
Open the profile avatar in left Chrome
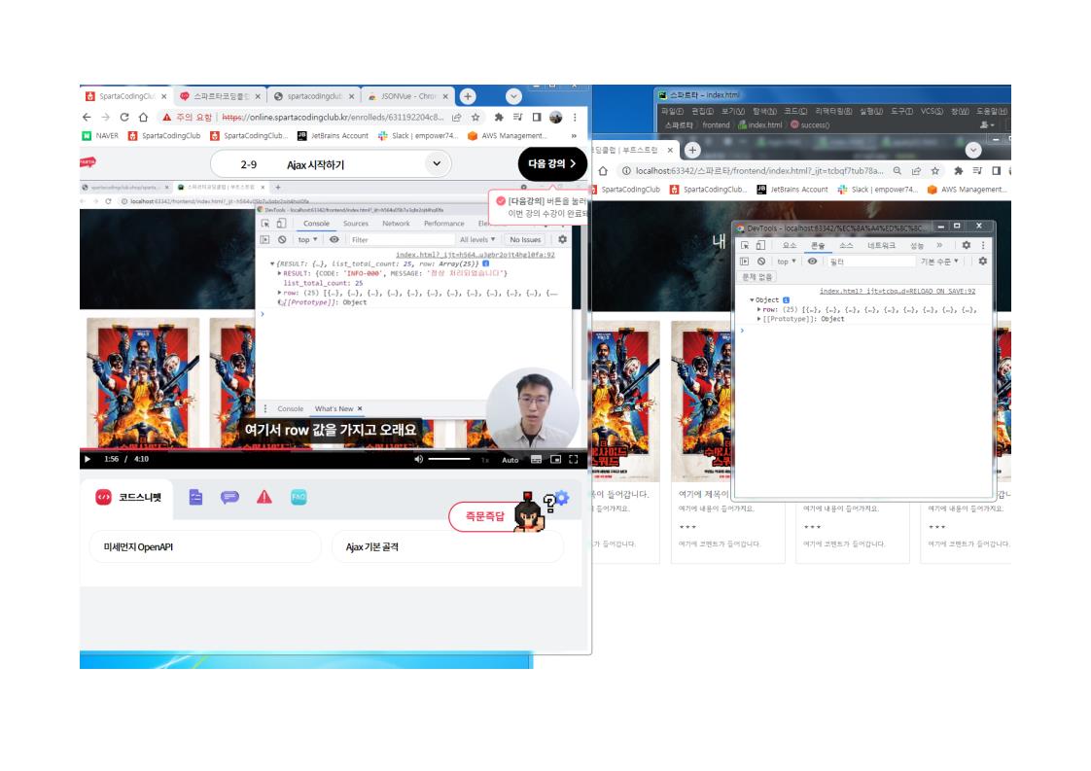coord(556,117)
